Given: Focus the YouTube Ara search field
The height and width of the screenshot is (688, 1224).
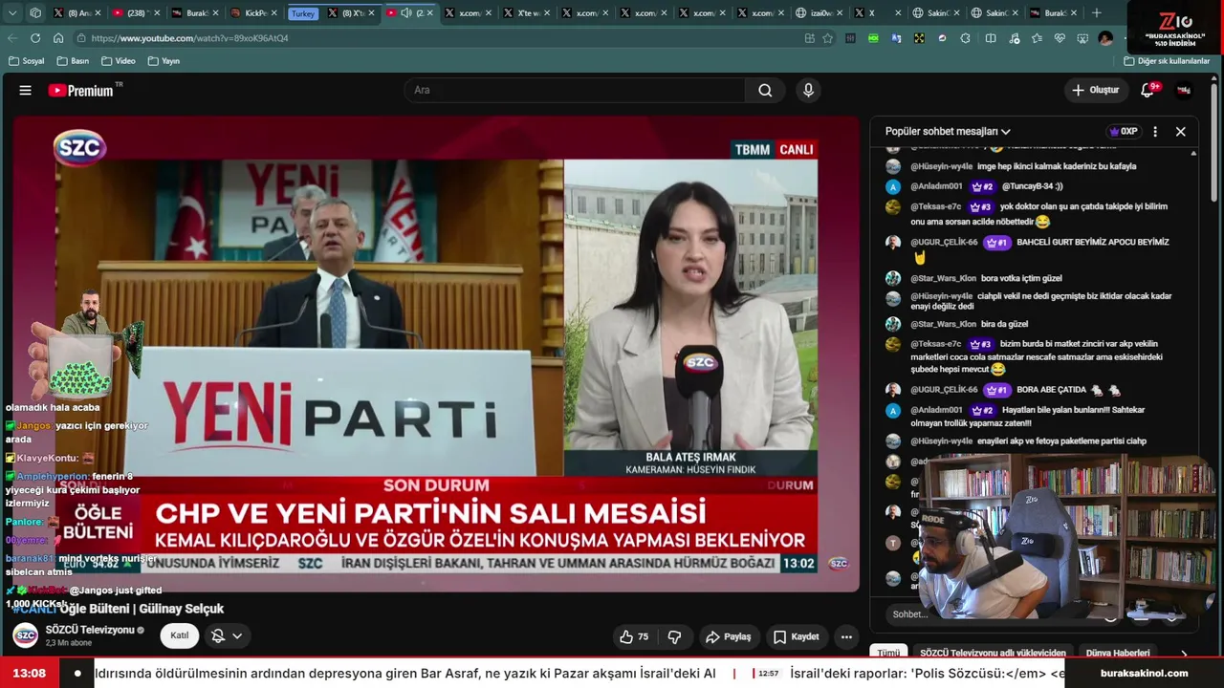Looking at the screenshot, I should tap(574, 90).
